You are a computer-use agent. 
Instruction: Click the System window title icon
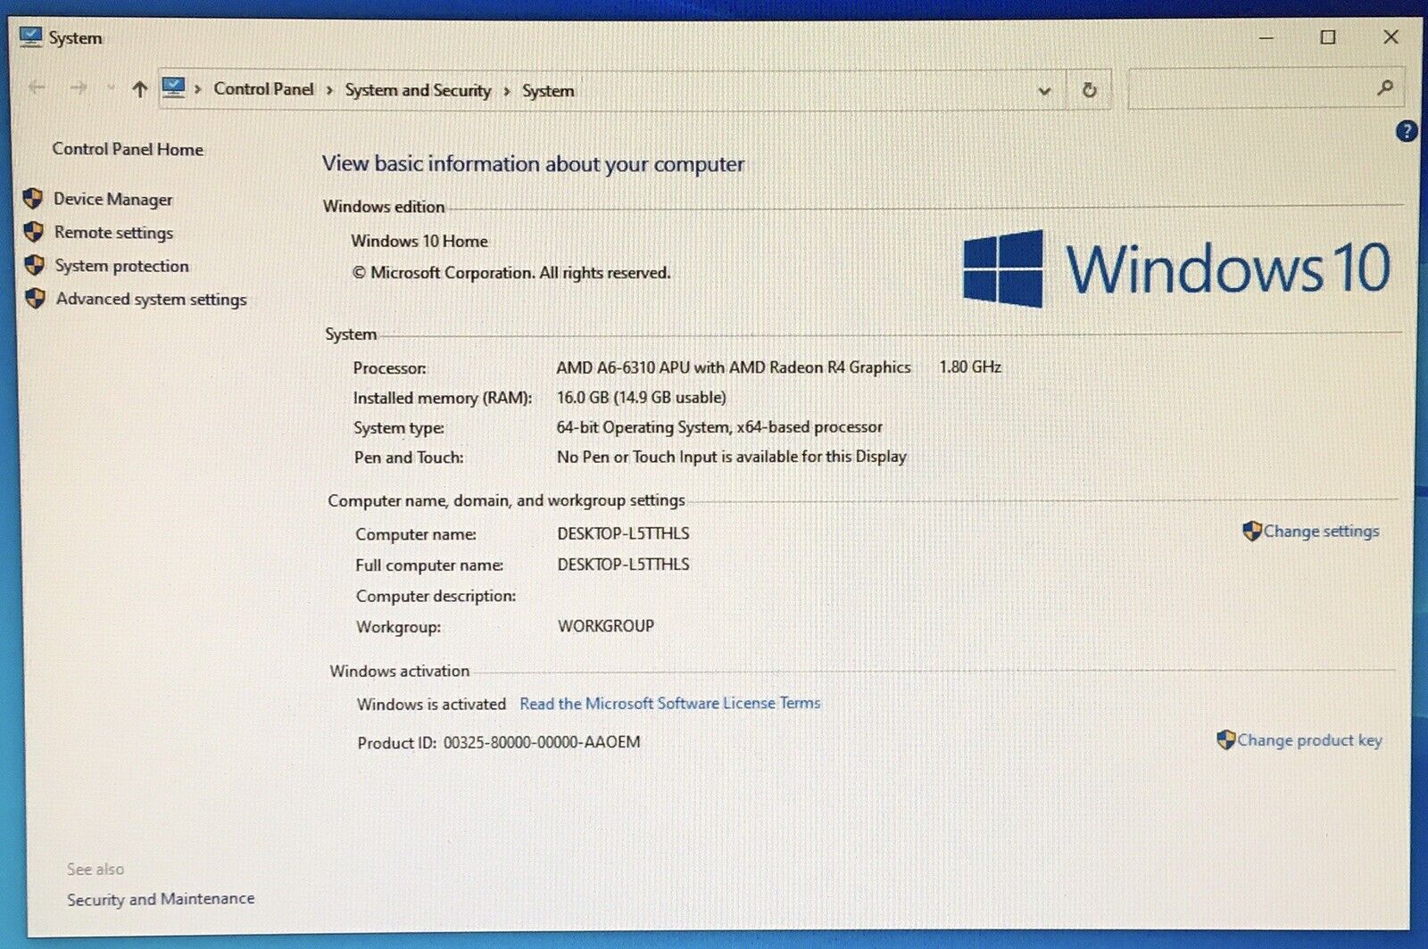31,37
